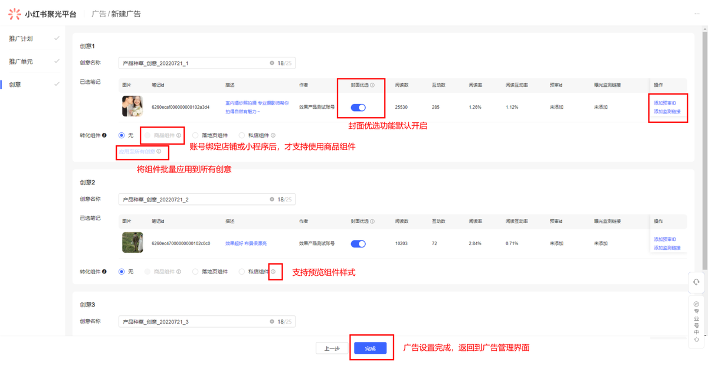Click the info icon beside 应用至所有创意
Screen dimensions: 708x365
pos(159,152)
